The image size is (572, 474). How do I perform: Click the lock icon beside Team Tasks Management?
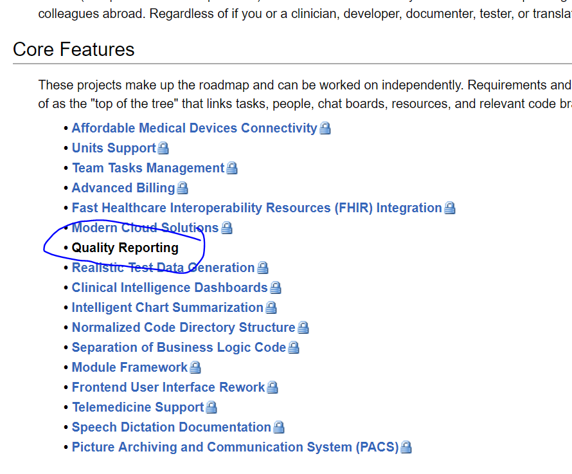[x=232, y=168]
